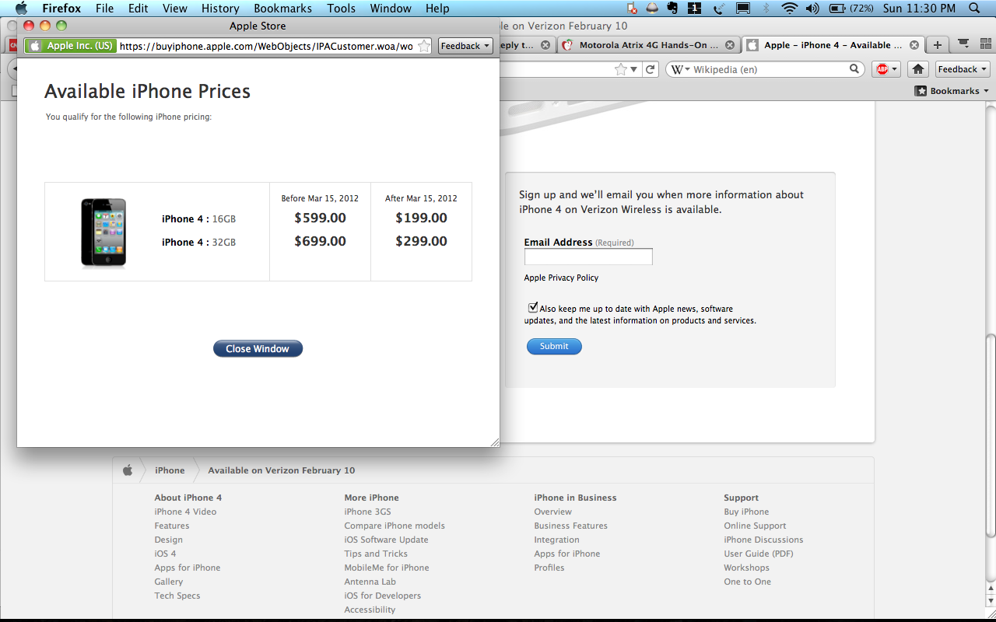Click the battery status indicator
The width and height of the screenshot is (996, 622).
[x=851, y=9]
